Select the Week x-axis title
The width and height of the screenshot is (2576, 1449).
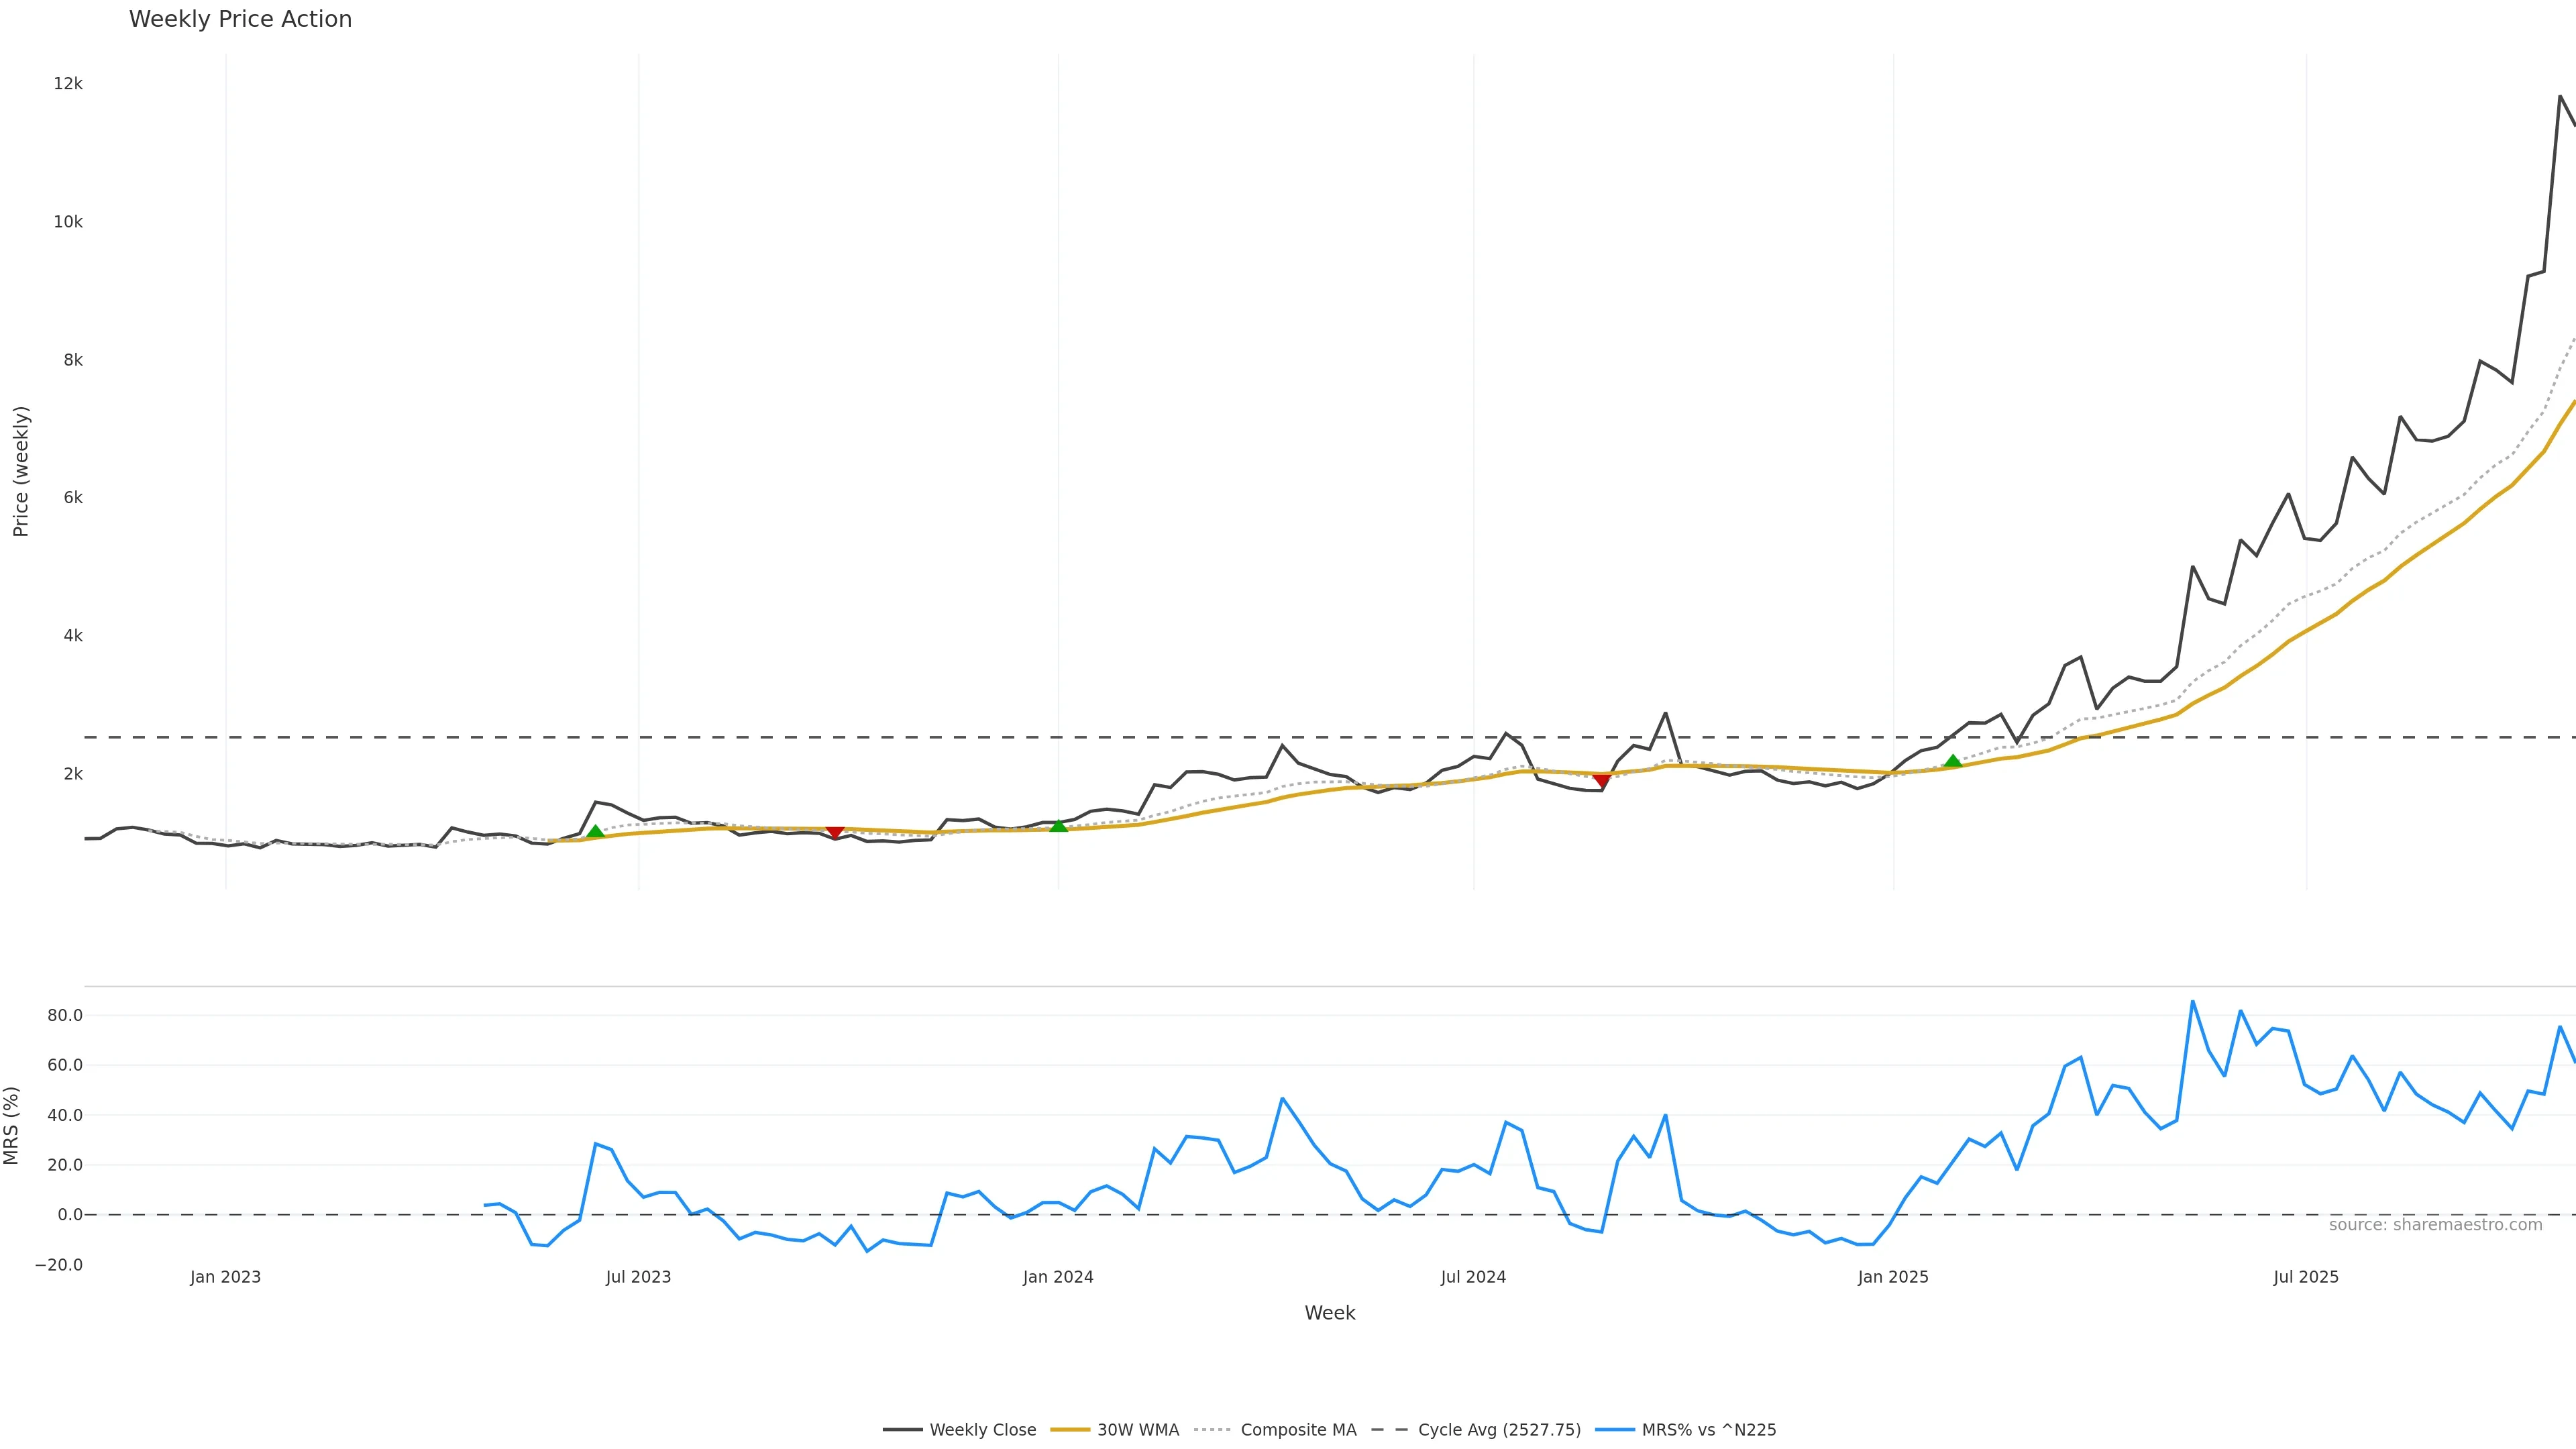[x=1329, y=1313]
